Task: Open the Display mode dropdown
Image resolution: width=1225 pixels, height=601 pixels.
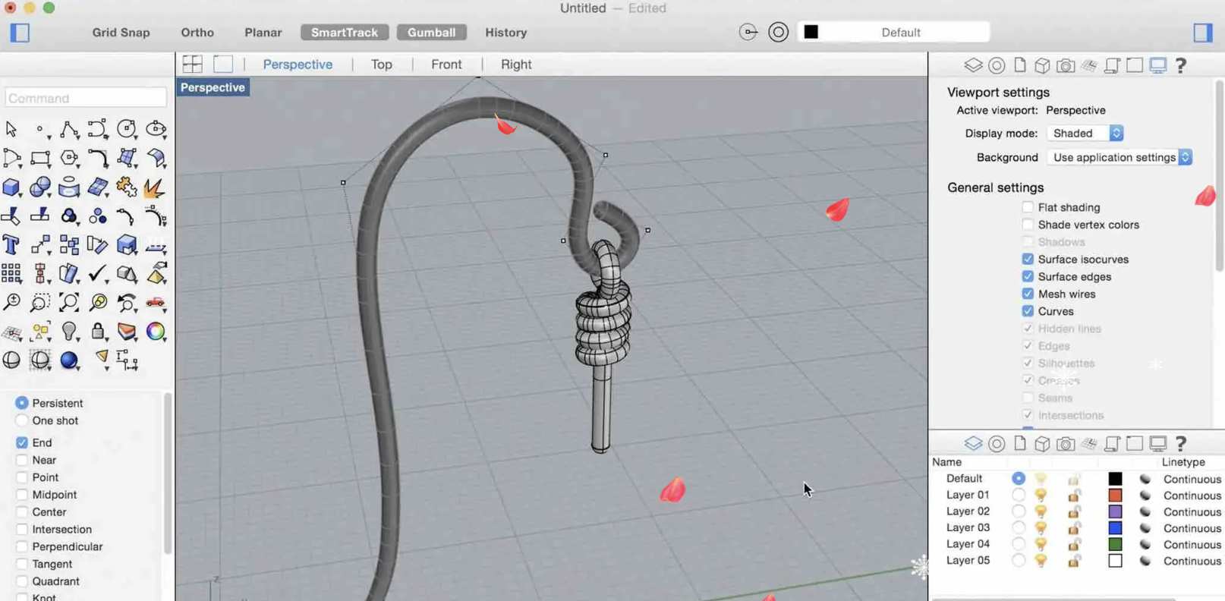Action: [x=1085, y=133]
